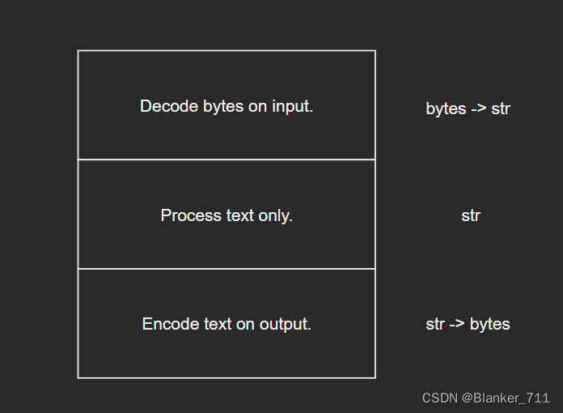Click "bytes" in the "str -> bytes" label
This screenshot has height=413, width=563.
(x=489, y=324)
